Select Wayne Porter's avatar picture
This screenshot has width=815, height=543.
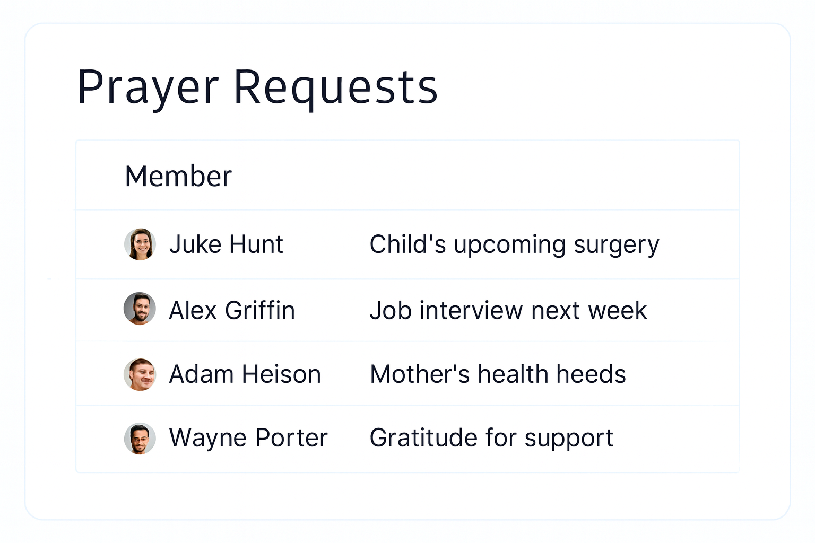pos(140,439)
